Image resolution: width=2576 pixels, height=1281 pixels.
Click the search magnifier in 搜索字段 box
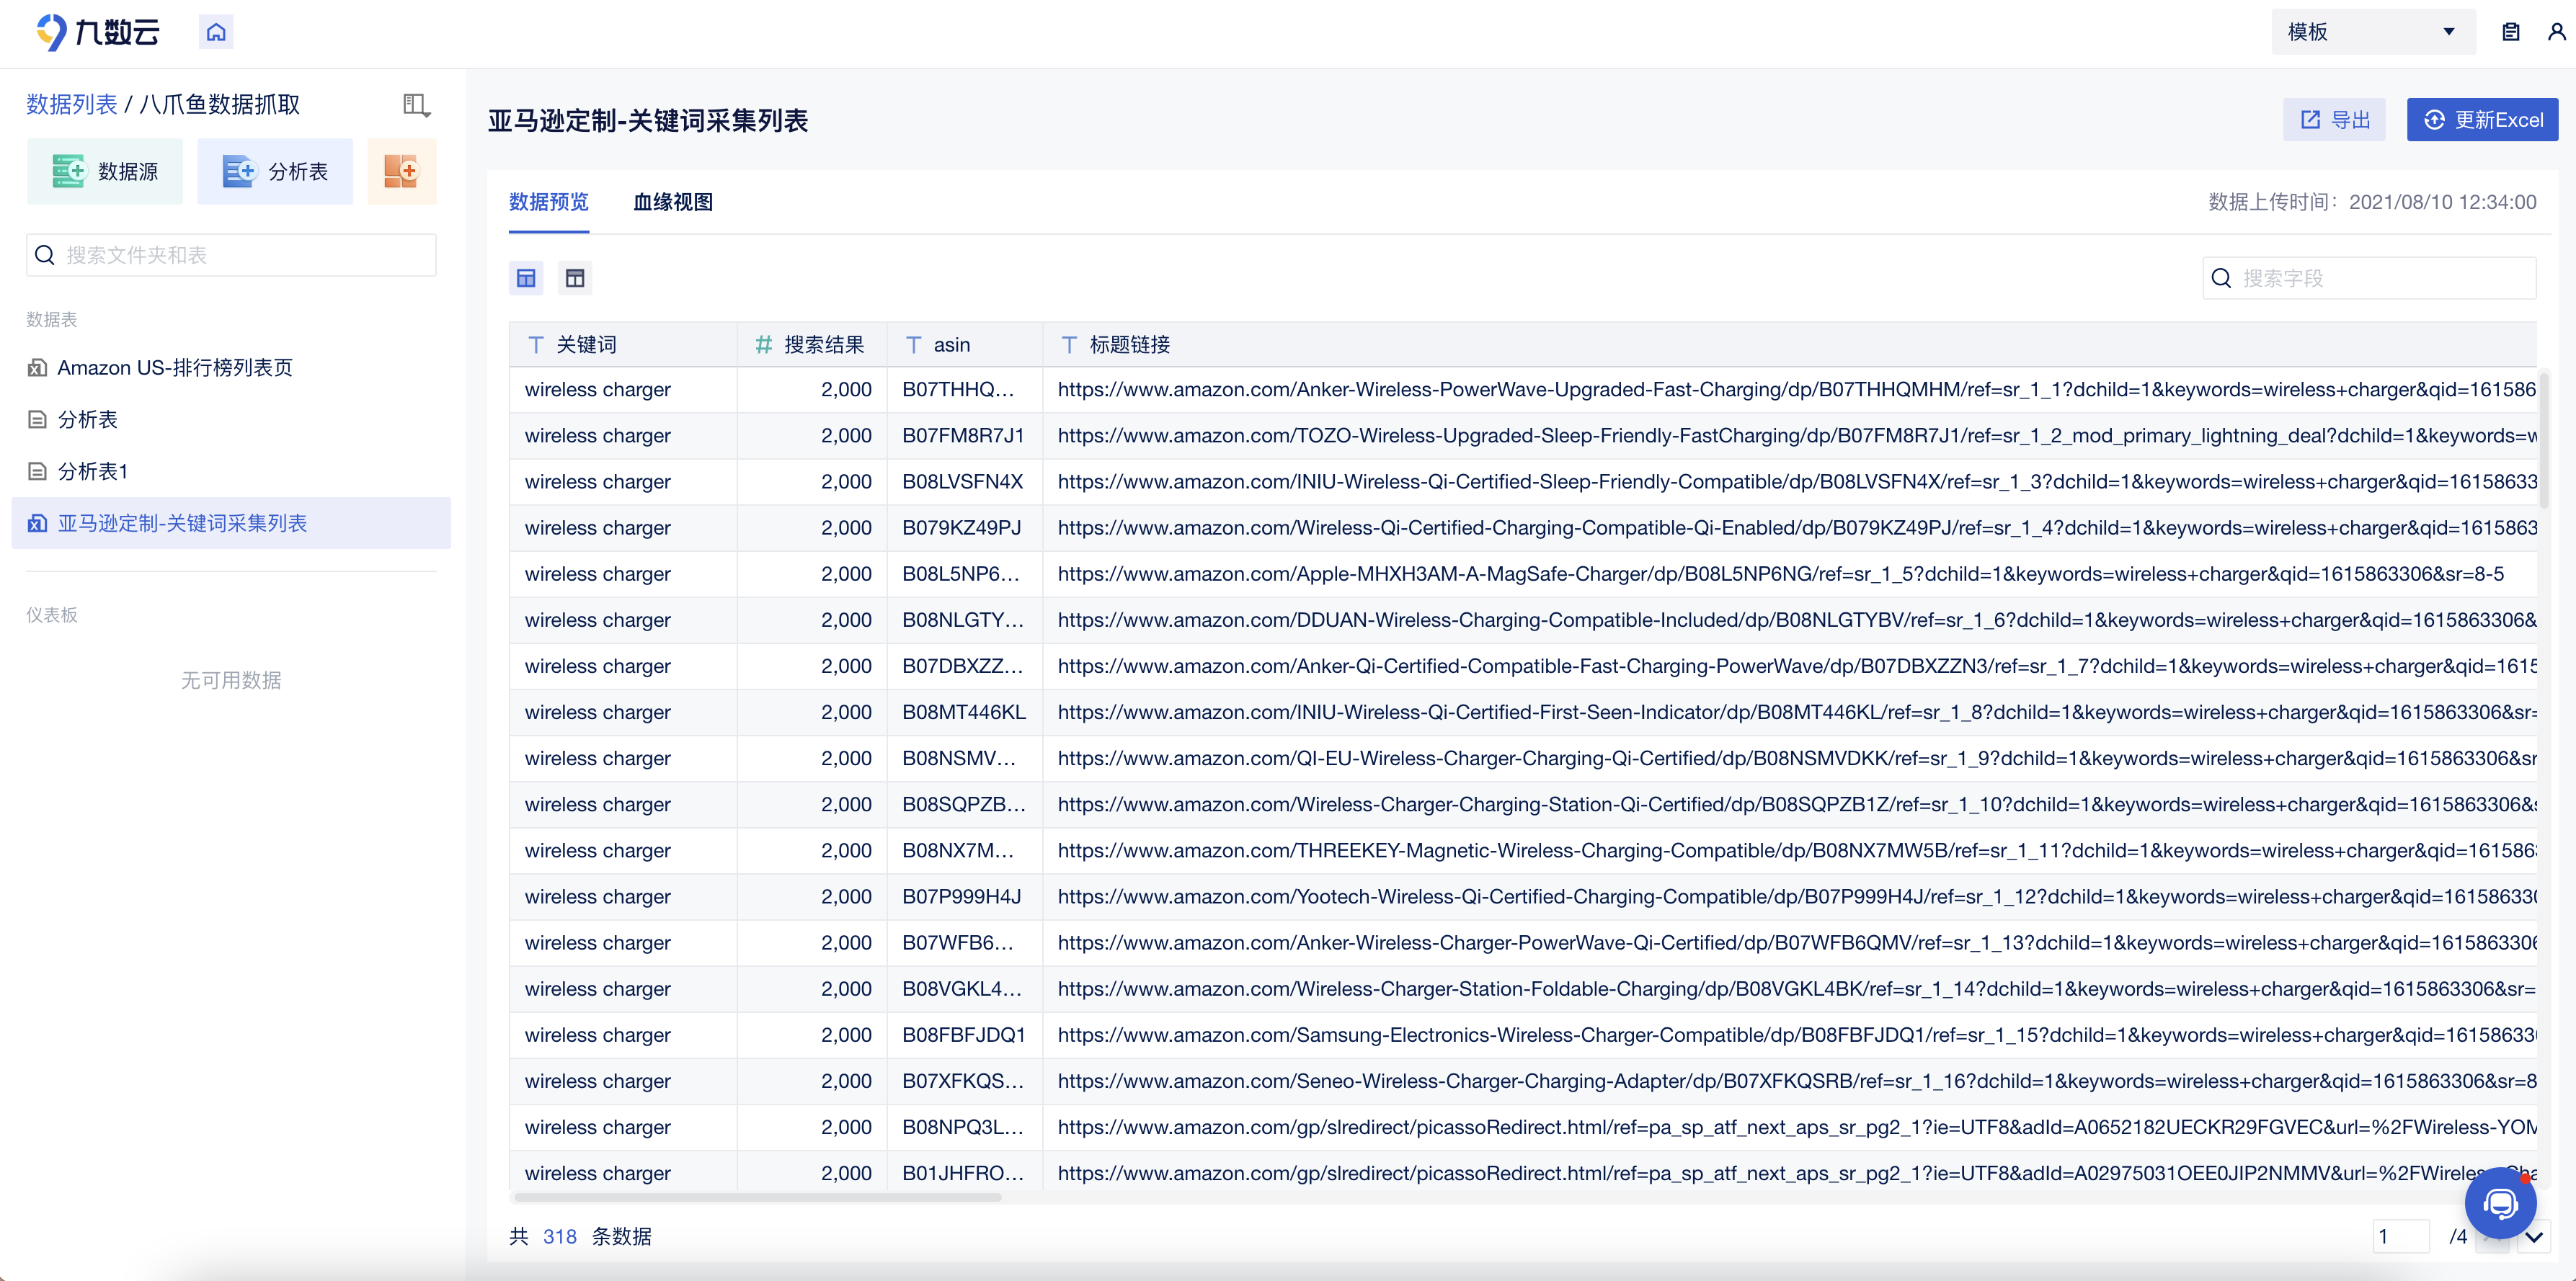[2221, 278]
